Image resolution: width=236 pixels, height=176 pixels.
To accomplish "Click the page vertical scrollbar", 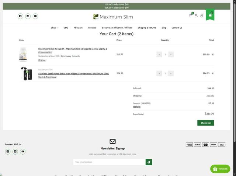I will [x=235, y=72].
